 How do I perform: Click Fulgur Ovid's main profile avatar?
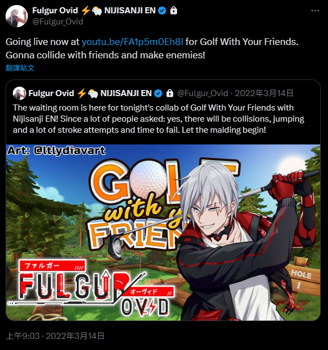[x=17, y=16]
